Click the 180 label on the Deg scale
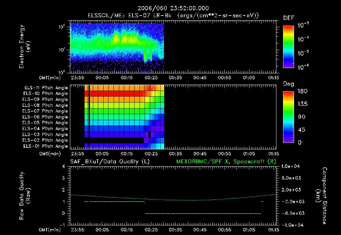Screen dimensions: 341x235 (303, 91)
